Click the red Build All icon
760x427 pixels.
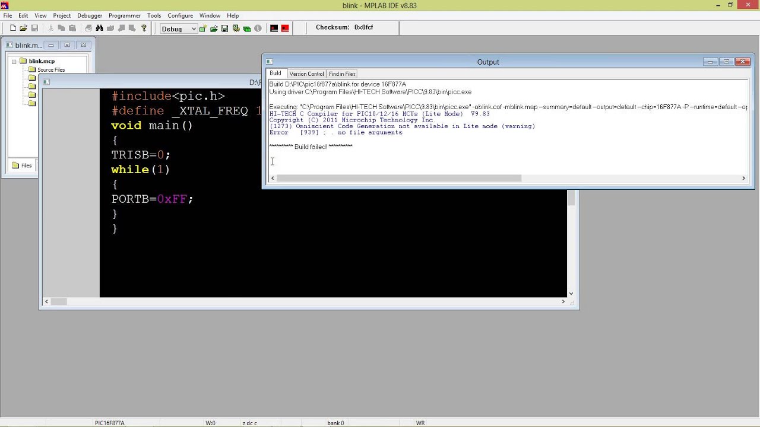click(285, 28)
